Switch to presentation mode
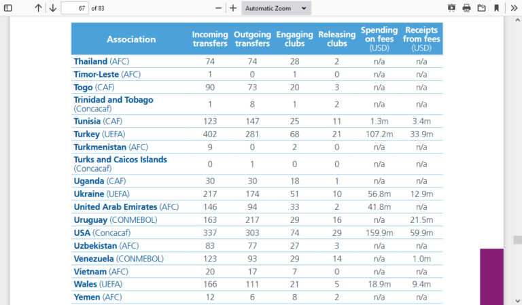 pyautogui.click(x=451, y=8)
